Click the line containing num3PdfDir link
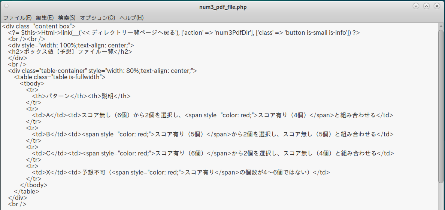This screenshot has width=445, height=210. pyautogui.click(x=184, y=33)
